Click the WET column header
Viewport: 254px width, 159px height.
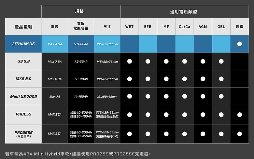click(129, 27)
